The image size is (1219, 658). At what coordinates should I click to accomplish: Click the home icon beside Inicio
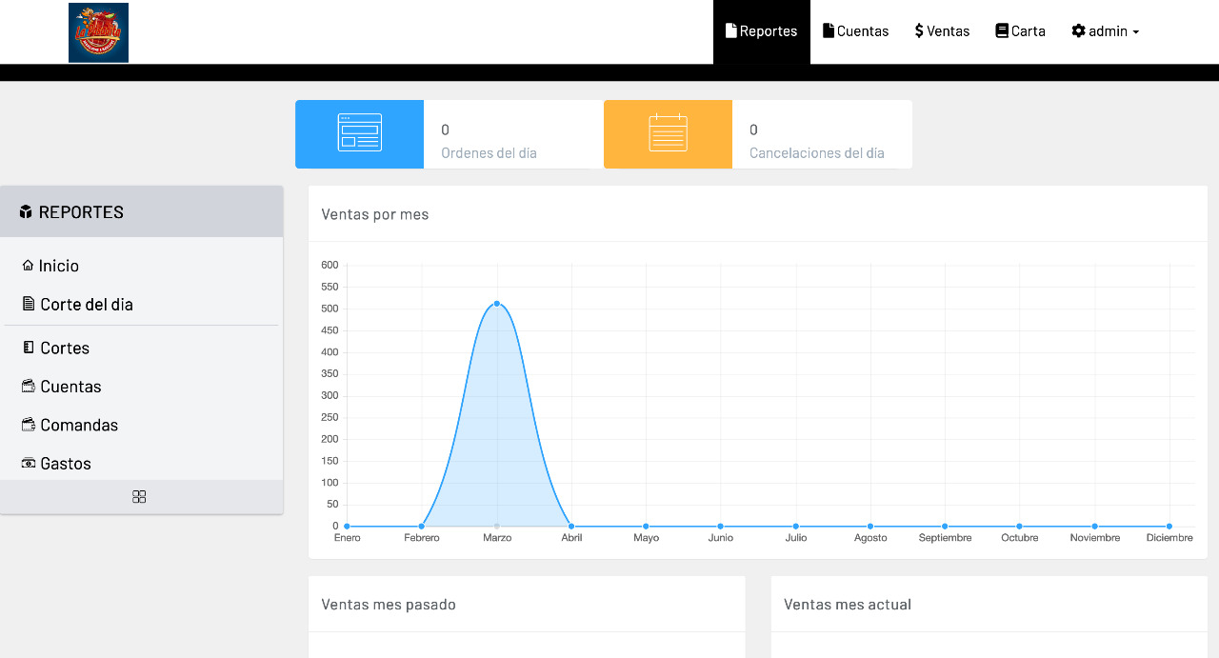[28, 266]
